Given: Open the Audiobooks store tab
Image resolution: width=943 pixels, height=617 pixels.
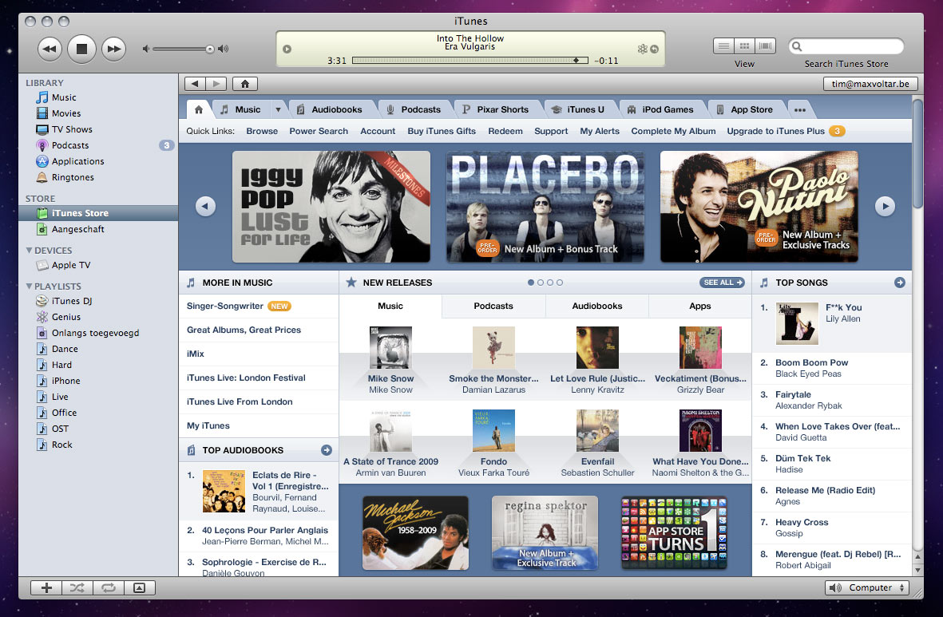Looking at the screenshot, I should coord(330,109).
